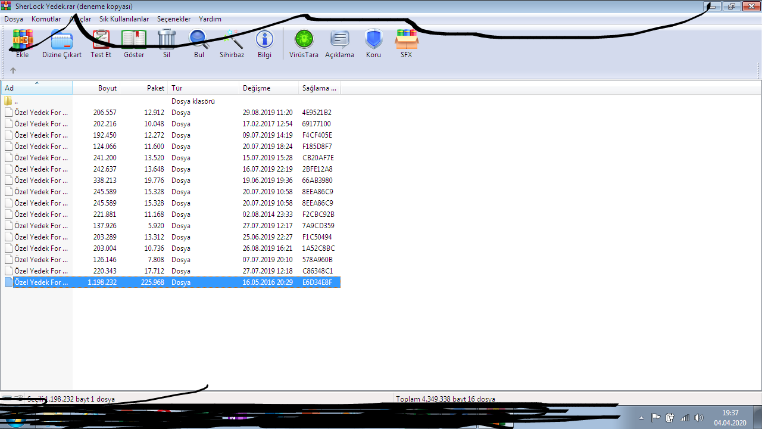Open the Sık Kullanılanlar menu
The image size is (762, 429).
[x=124, y=19]
